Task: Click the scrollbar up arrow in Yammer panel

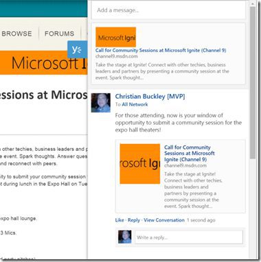Action: 253,3
